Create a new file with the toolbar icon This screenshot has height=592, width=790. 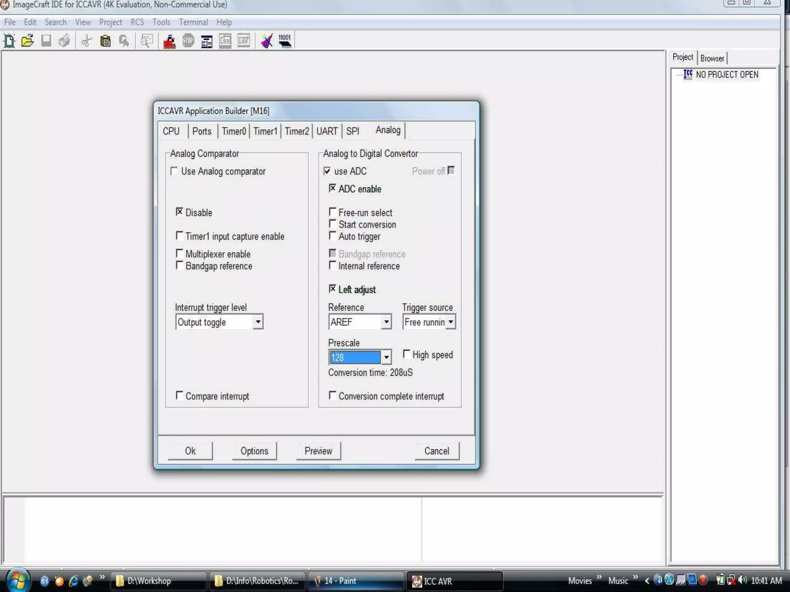(9, 41)
